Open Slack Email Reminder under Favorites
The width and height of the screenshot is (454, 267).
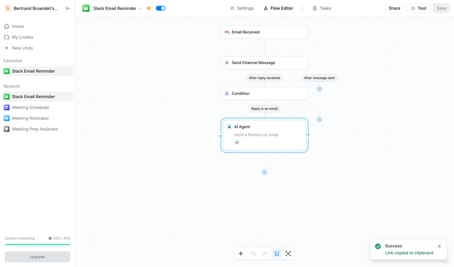click(x=37, y=71)
